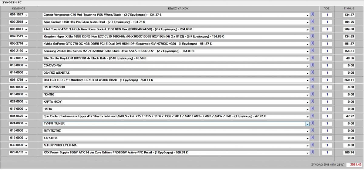The height and width of the screenshot is (174, 364).
Task: Open info icon for CD/DVD-RW row
Action: tap(312, 65)
